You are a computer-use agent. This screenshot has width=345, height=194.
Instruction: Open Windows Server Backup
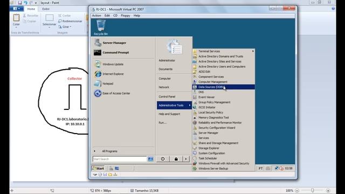point(224,169)
